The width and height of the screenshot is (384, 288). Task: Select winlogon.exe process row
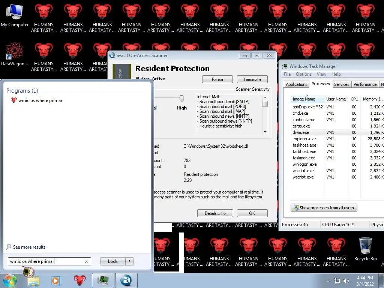[337, 164]
